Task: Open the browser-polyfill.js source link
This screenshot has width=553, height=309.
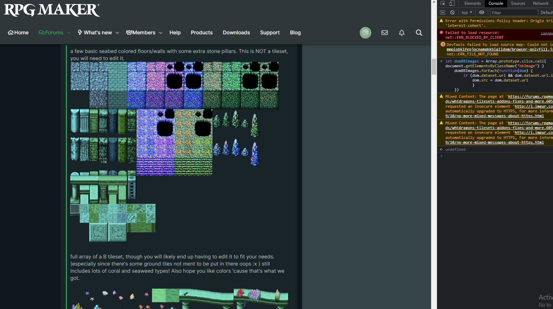Action: coord(500,49)
